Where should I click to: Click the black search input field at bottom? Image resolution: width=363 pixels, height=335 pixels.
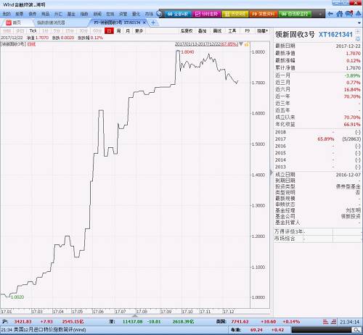(x=322, y=330)
